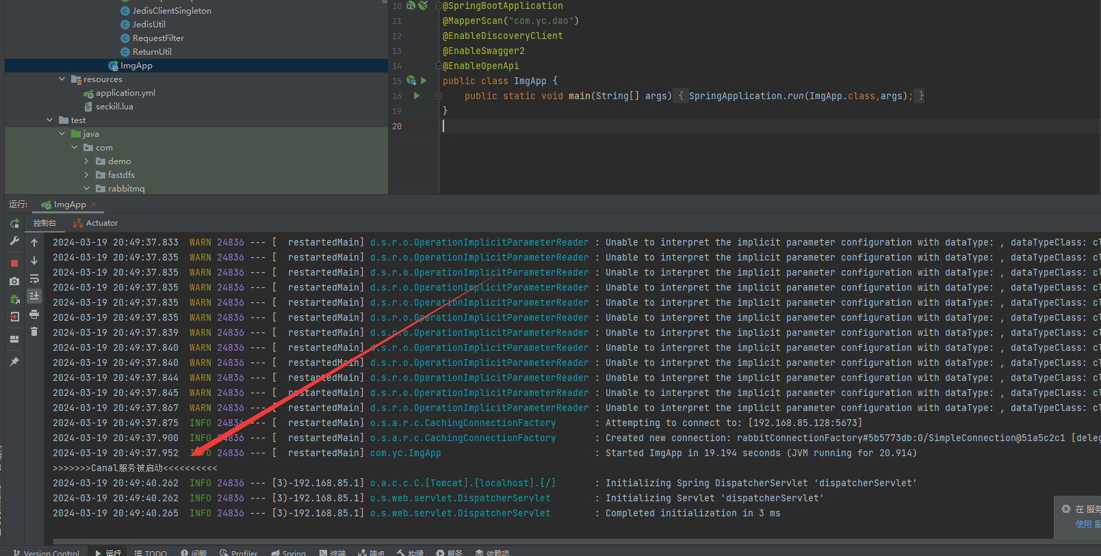The image size is (1101, 556).
Task: Switch to the Actuator tab
Action: 96,223
